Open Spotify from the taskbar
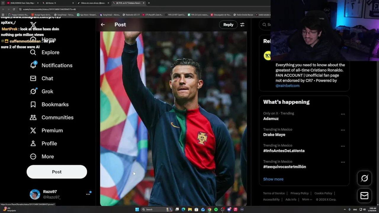Viewport: 379px width, 213px height. pos(216,209)
